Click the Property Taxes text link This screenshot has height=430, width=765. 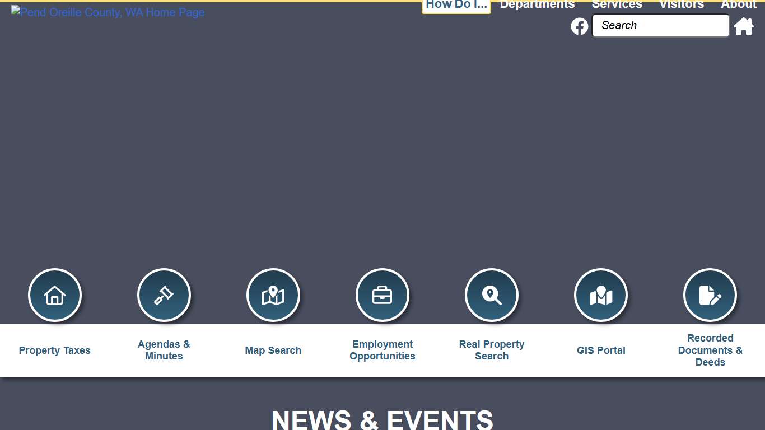coord(54,350)
